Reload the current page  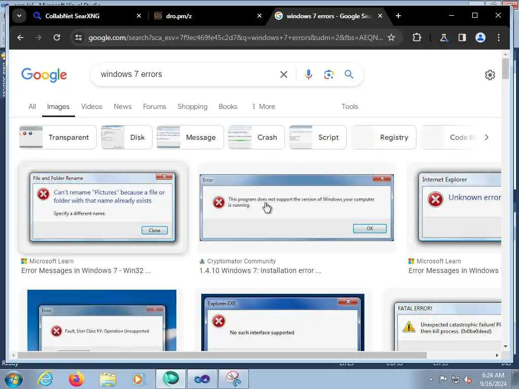coord(57,37)
